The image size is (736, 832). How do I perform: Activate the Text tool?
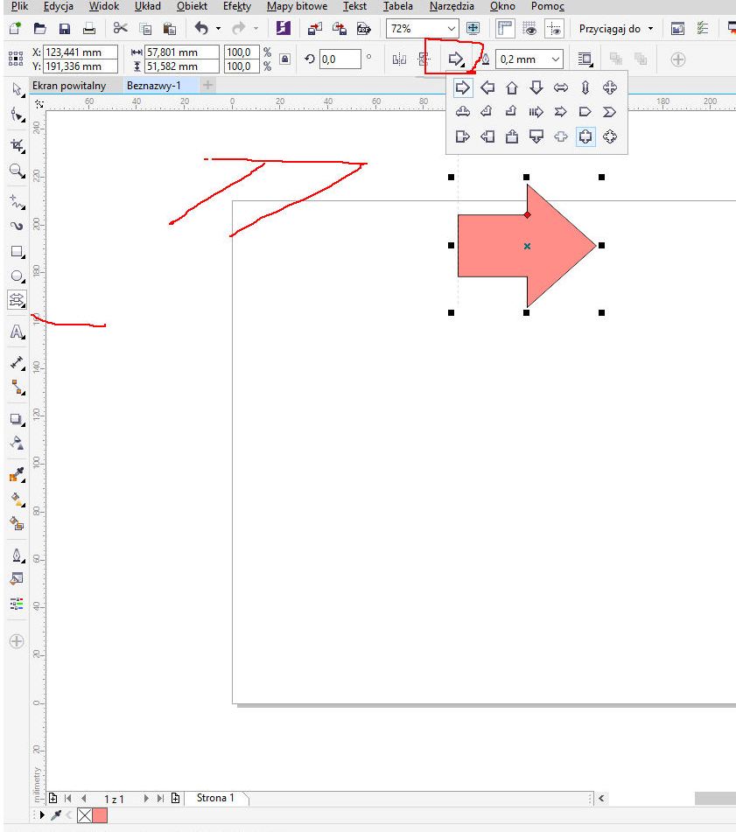[16, 332]
